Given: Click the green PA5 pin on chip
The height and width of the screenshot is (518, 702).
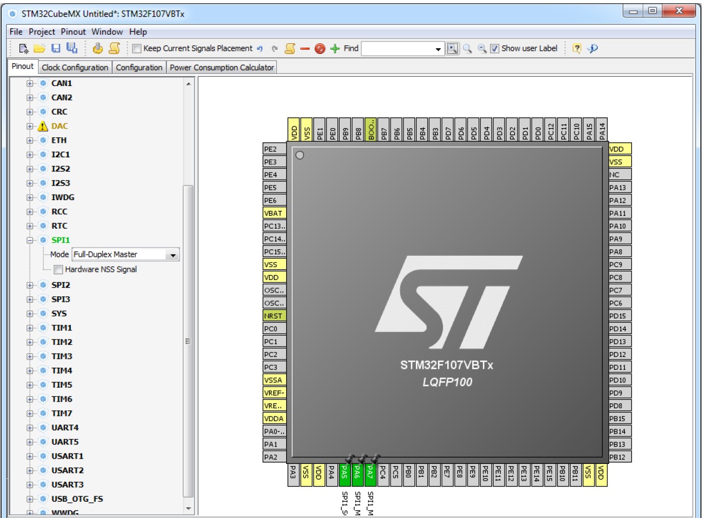Looking at the screenshot, I should (344, 474).
